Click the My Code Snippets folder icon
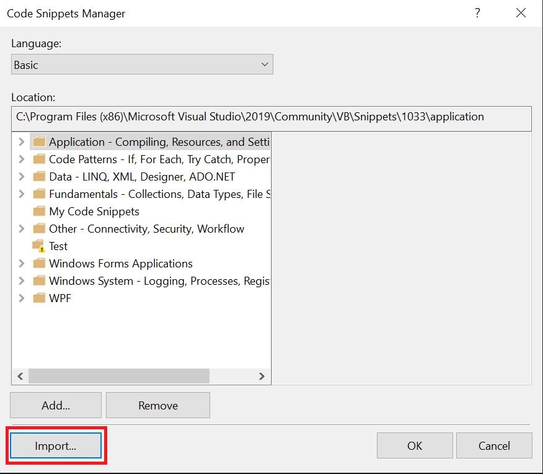This screenshot has width=543, height=474. point(39,212)
